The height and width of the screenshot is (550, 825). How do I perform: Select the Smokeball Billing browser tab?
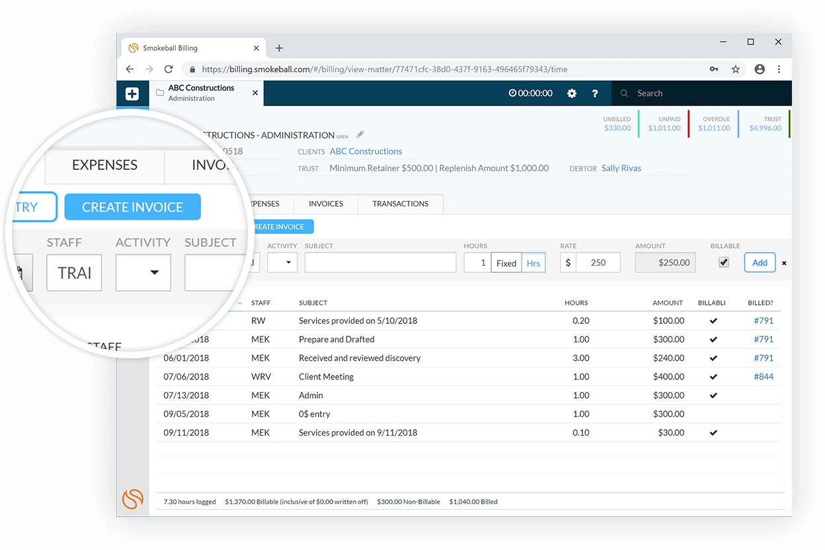(x=192, y=48)
